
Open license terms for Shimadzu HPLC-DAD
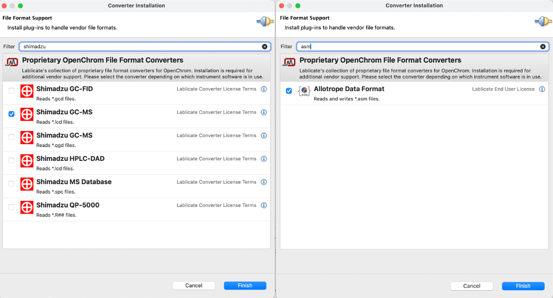point(217,159)
